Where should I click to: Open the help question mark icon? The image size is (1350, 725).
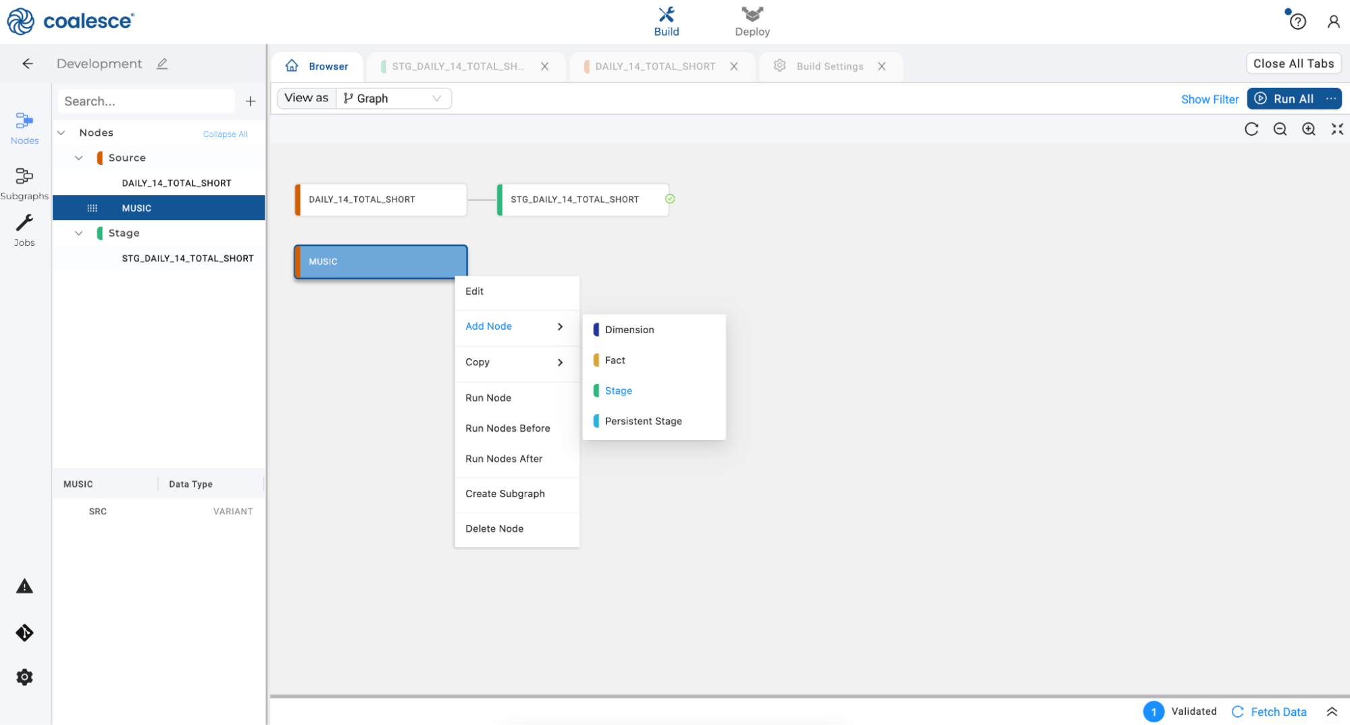(1297, 22)
